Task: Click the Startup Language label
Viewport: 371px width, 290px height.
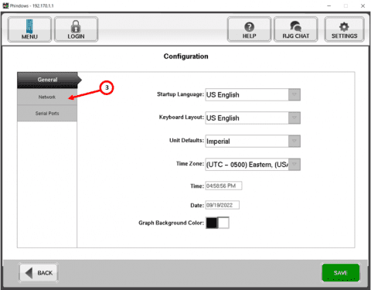Action: tap(180, 94)
